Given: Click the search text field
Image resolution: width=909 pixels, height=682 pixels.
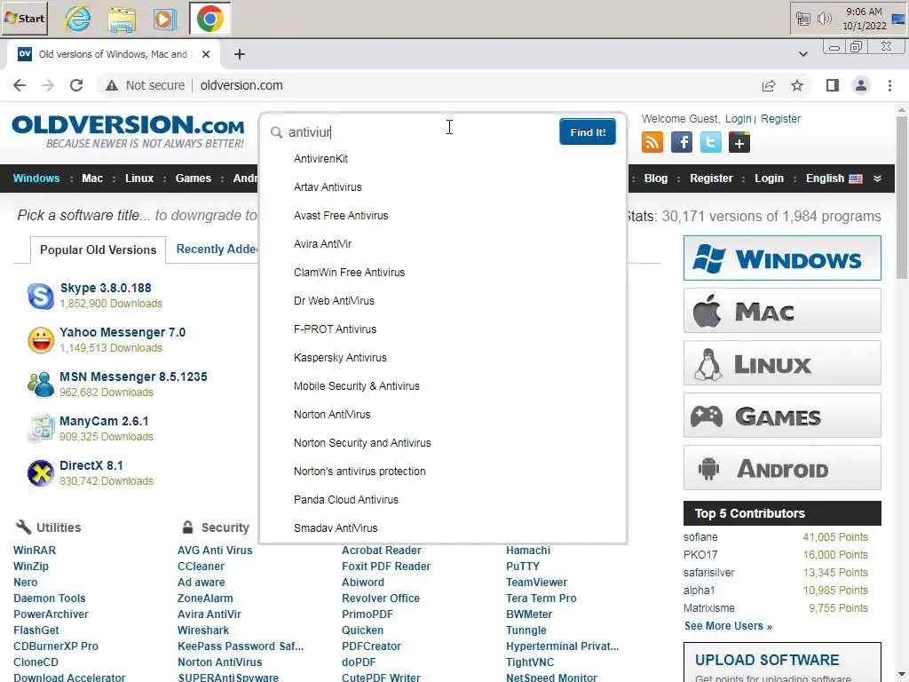Looking at the screenshot, I should (x=420, y=132).
